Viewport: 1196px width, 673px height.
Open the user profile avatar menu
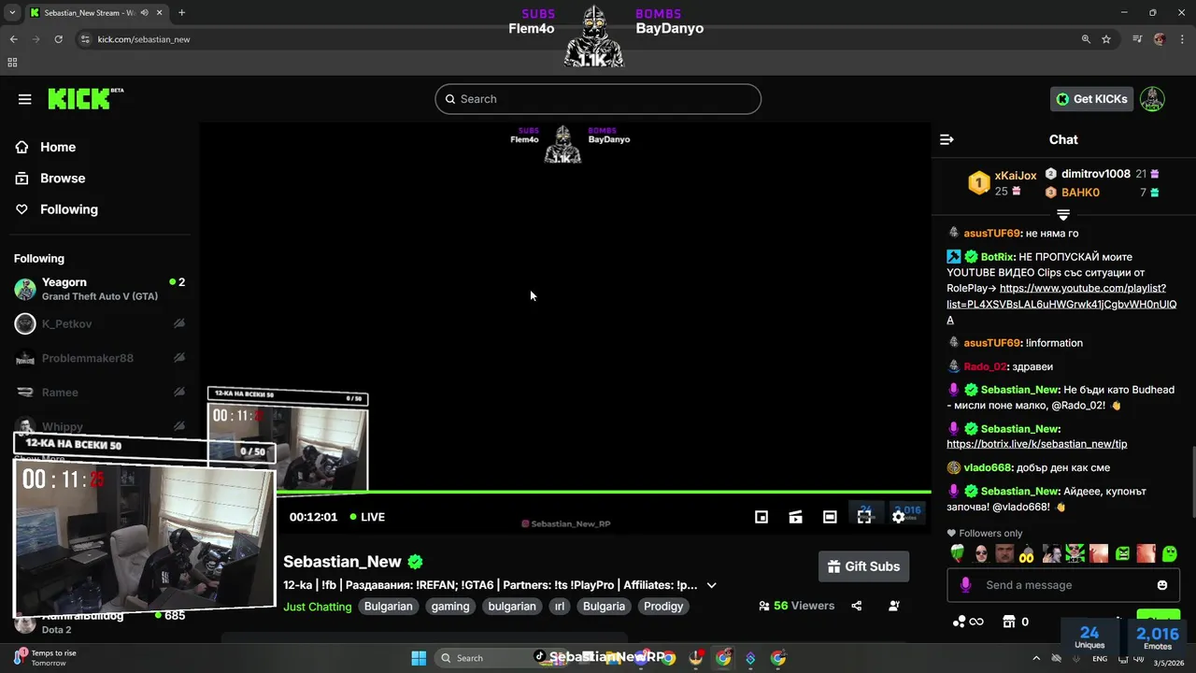(x=1152, y=99)
